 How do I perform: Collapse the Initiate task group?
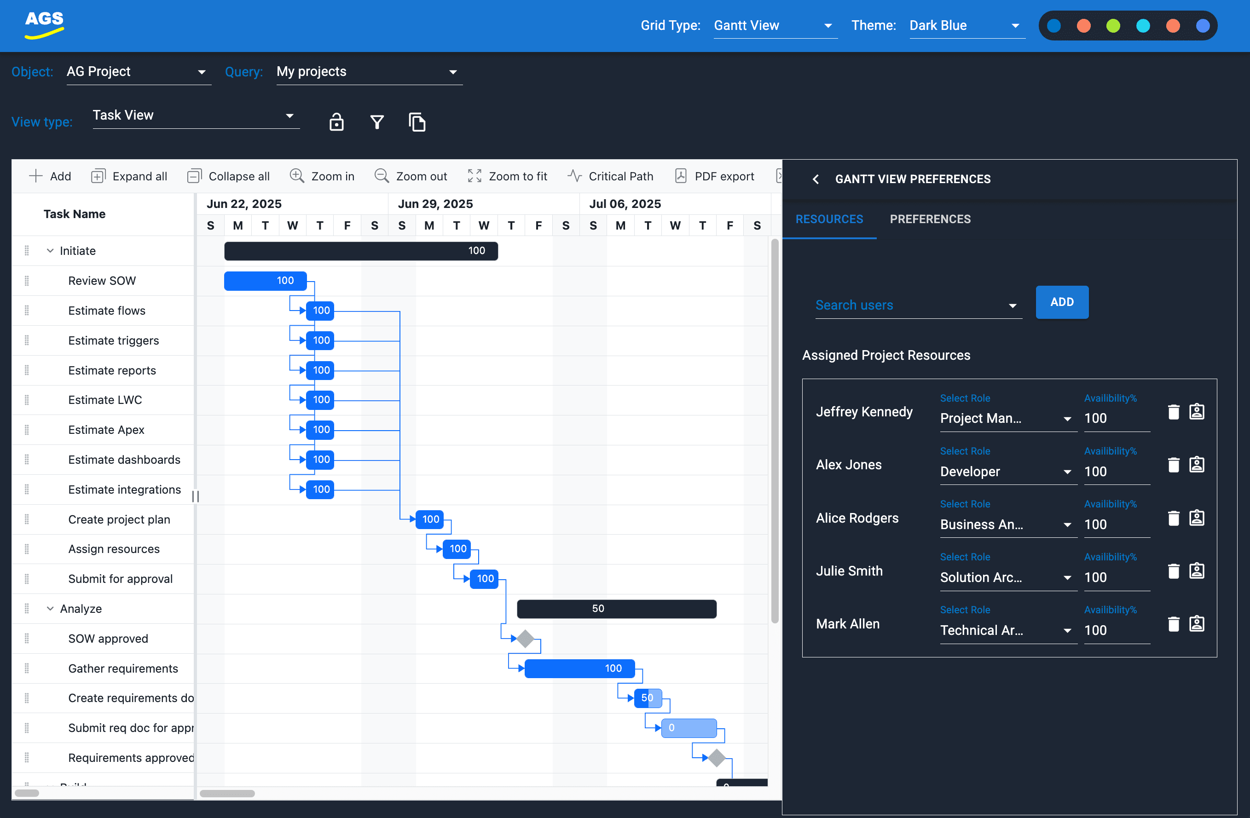50,250
